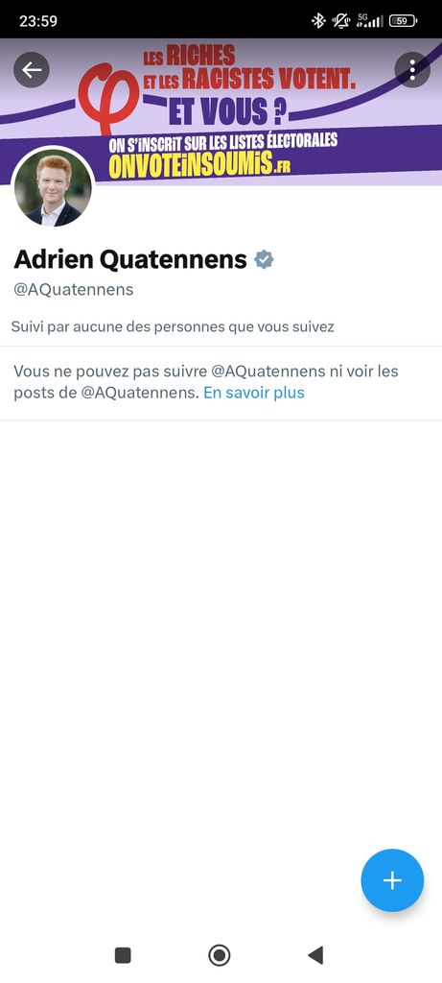442x983 pixels.
Task: Click the red phi logo in banner
Action: (108, 100)
